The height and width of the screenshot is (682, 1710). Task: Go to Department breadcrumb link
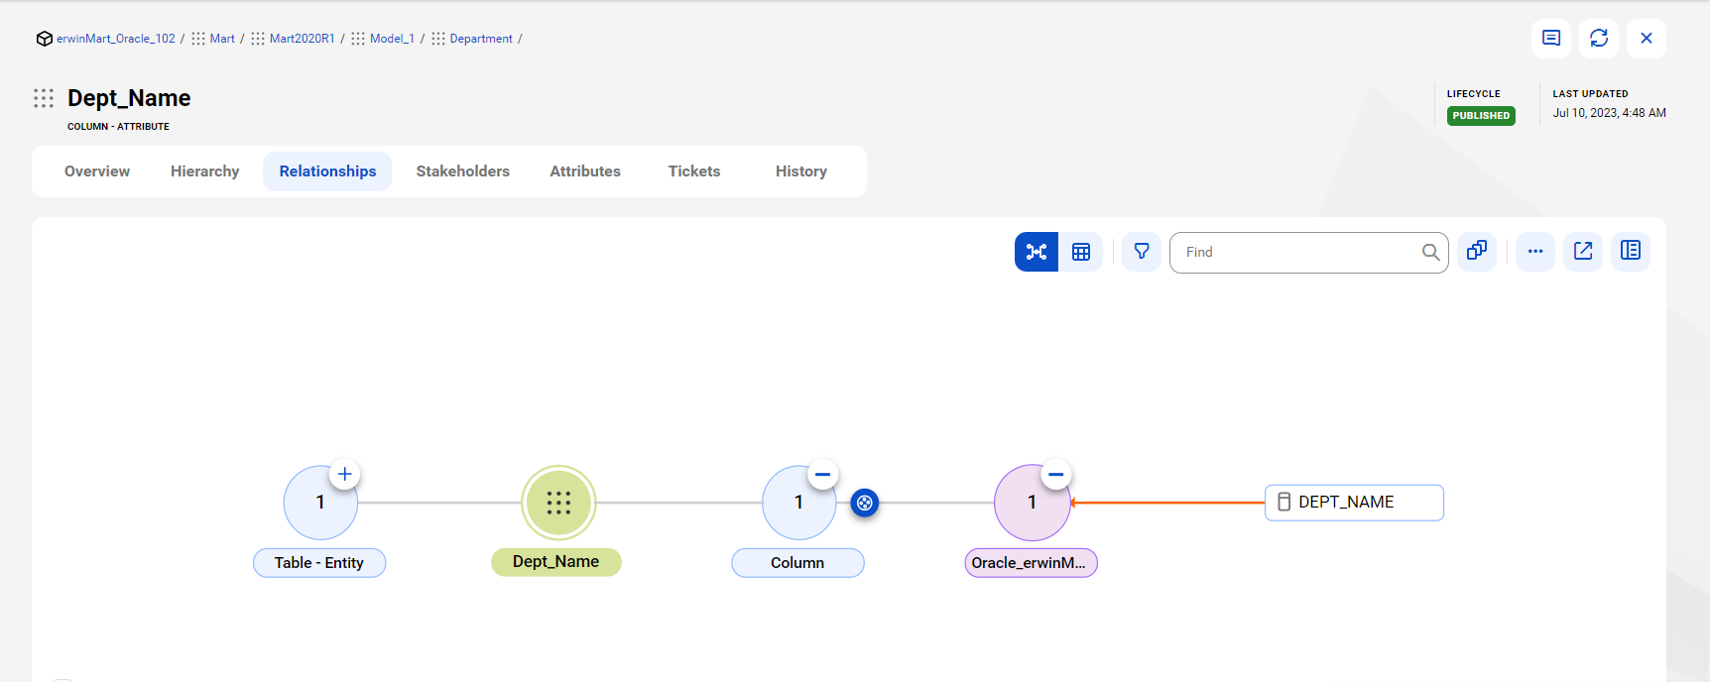click(x=481, y=39)
